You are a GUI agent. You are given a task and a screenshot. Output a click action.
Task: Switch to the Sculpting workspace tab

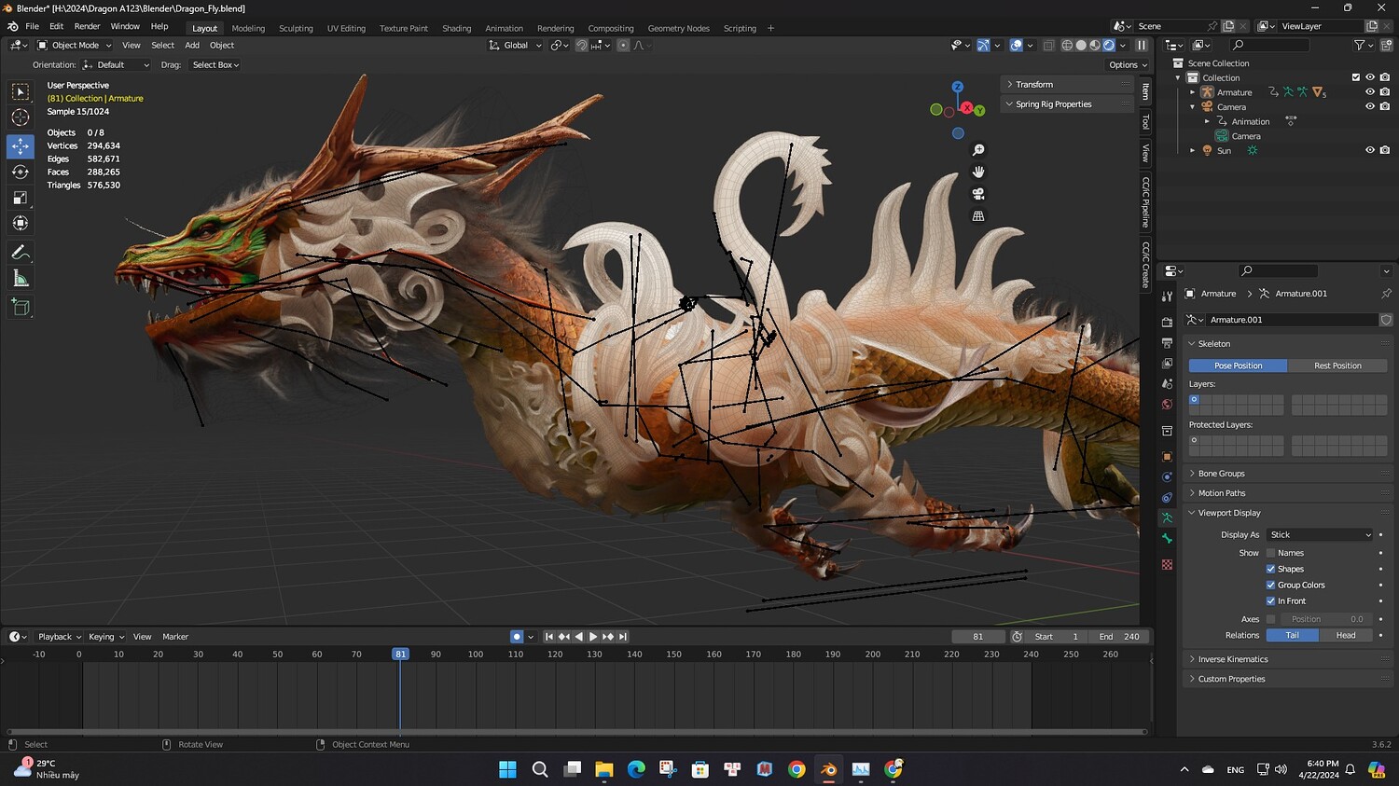(296, 28)
